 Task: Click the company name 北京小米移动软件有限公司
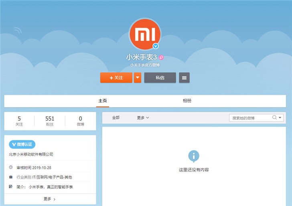[31, 154]
